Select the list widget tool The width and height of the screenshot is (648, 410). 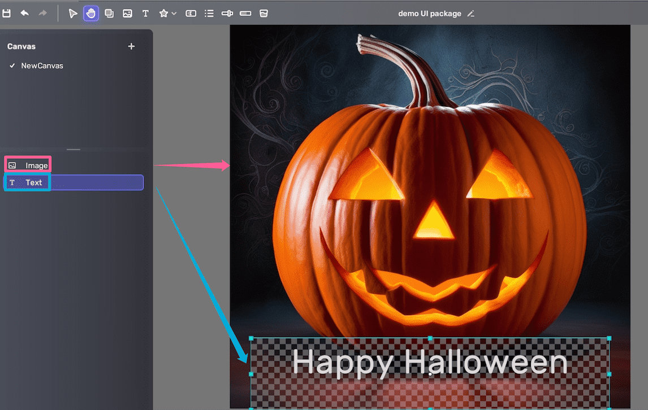click(x=209, y=14)
